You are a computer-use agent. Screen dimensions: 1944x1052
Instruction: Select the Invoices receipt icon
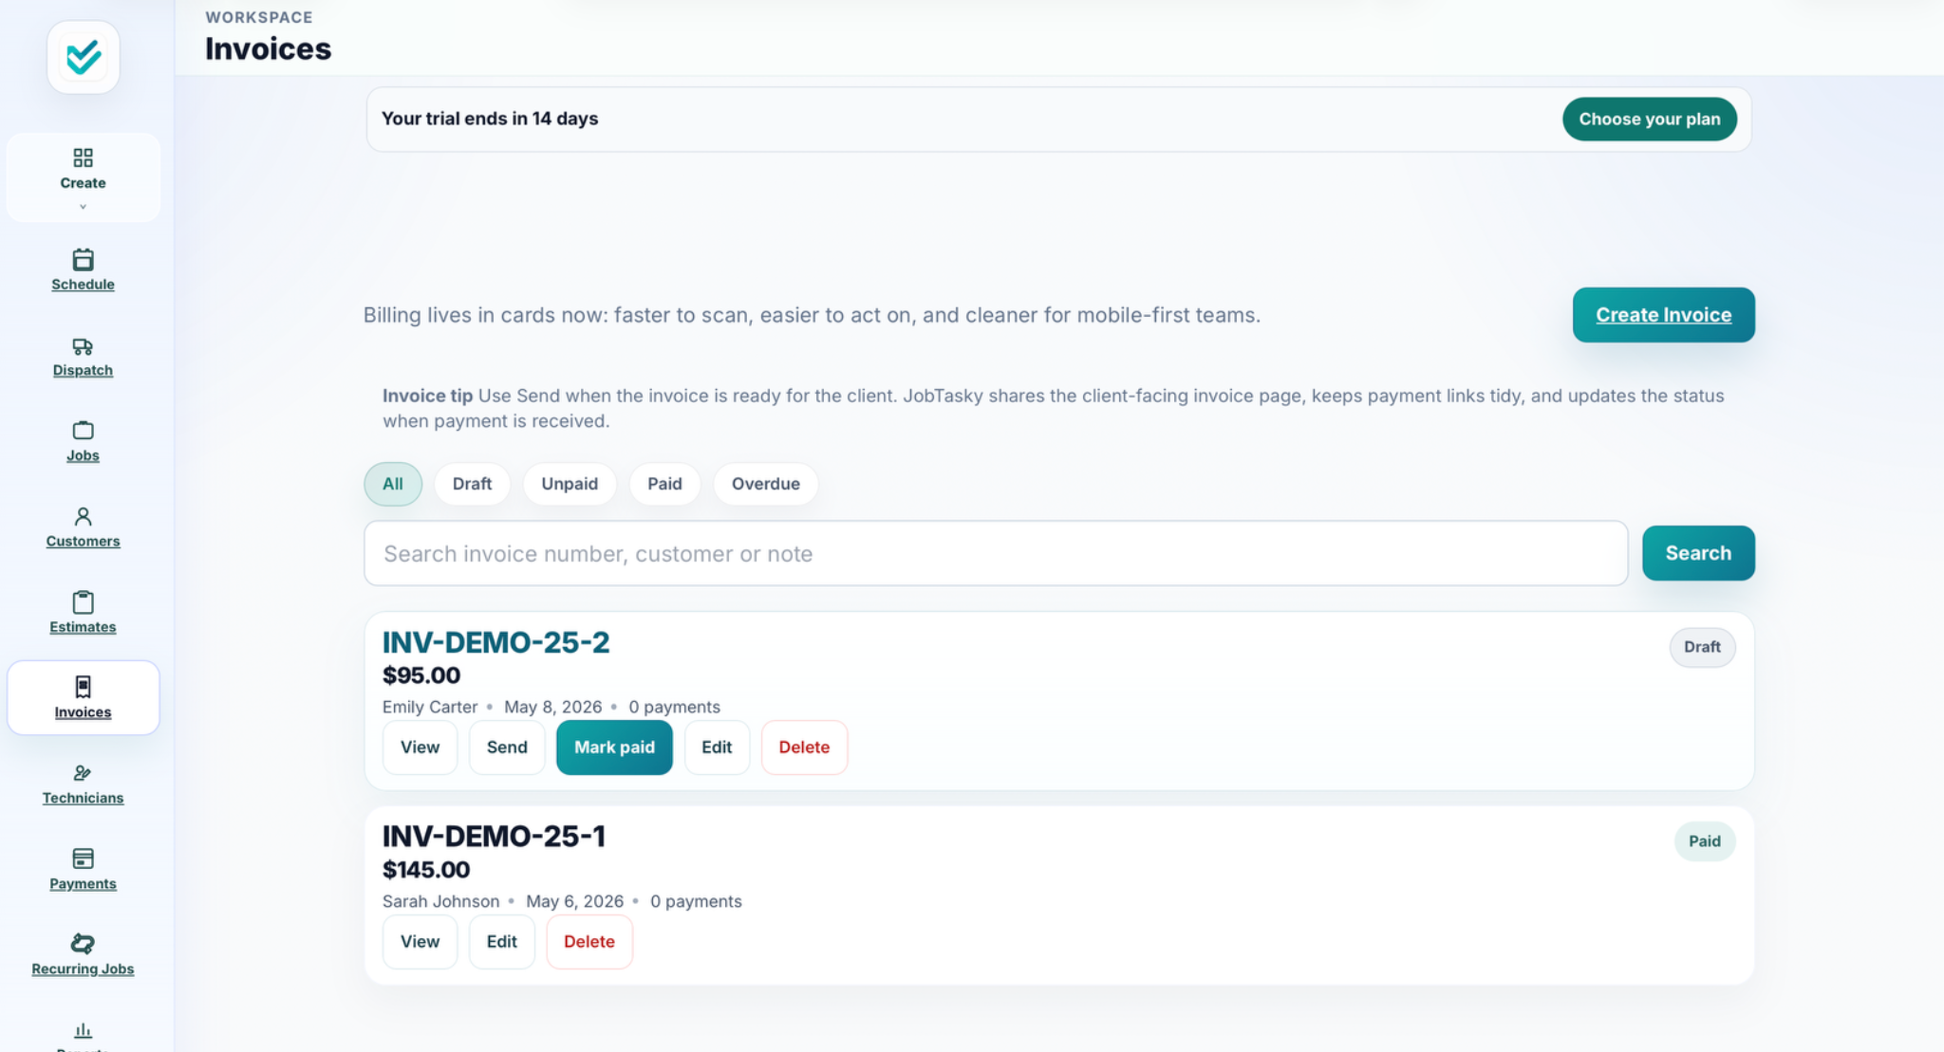[x=84, y=687]
